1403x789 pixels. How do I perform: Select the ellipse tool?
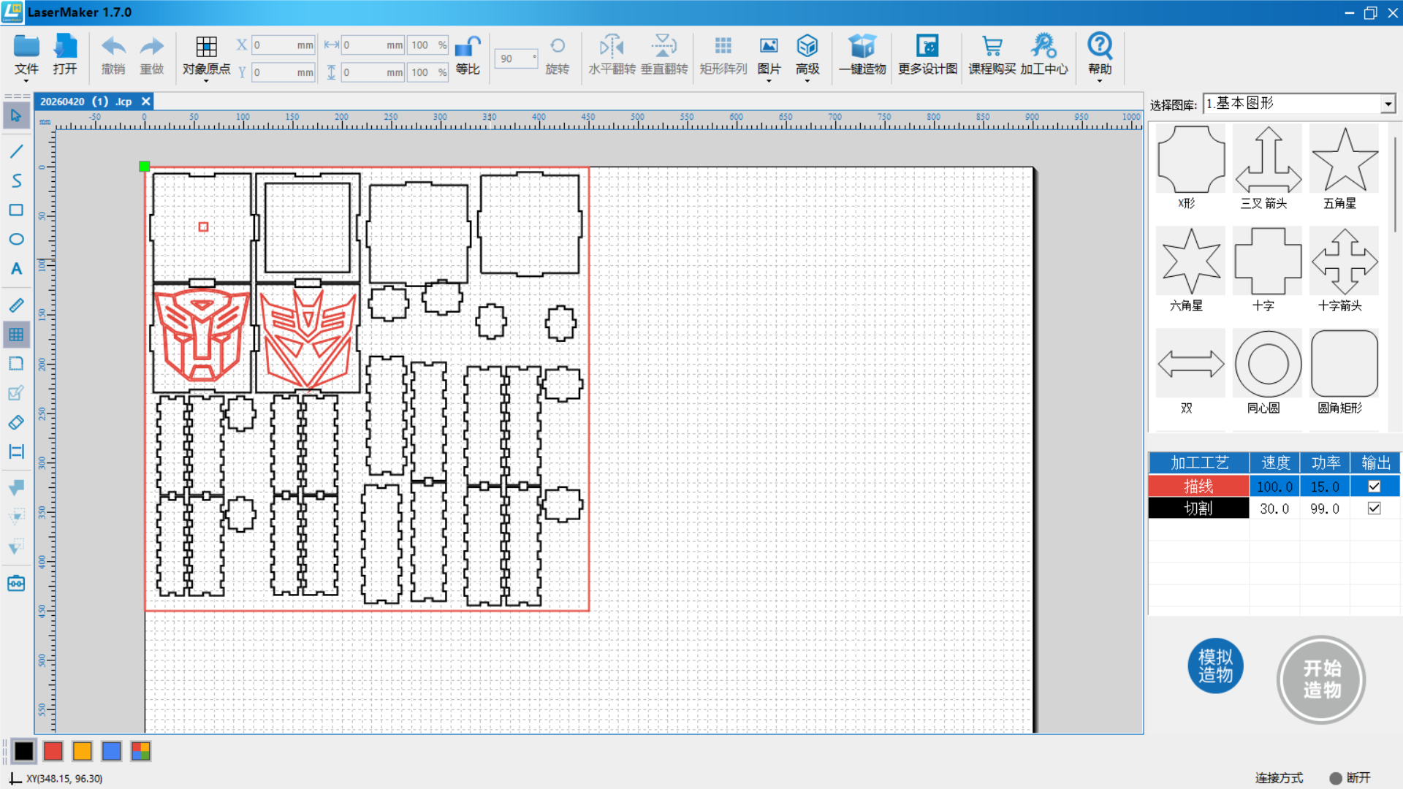click(x=16, y=240)
